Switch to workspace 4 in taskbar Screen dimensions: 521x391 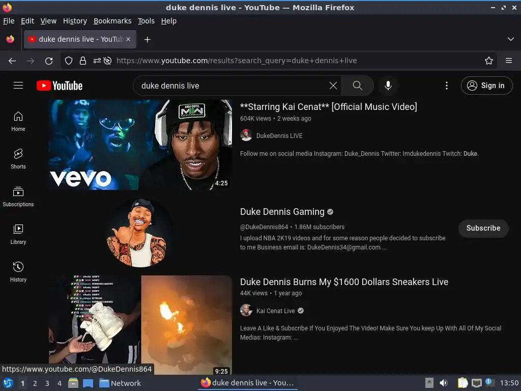click(x=60, y=383)
